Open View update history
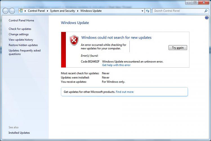The image size is (211, 141). 21,40
